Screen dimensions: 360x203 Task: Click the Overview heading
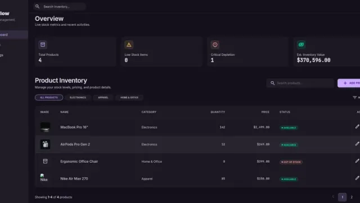click(49, 19)
